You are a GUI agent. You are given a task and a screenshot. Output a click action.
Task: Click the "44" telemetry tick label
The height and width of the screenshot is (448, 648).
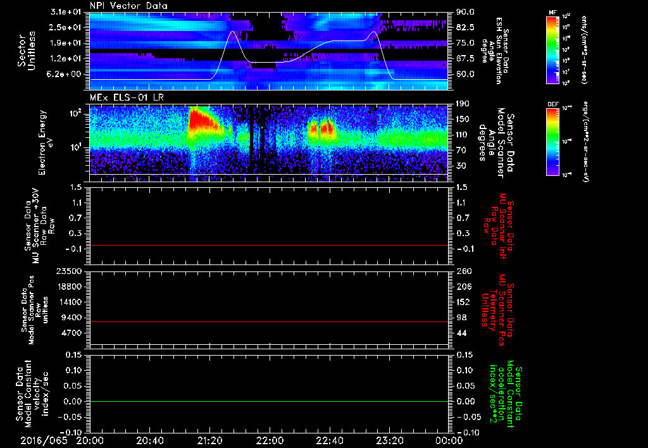pyautogui.click(x=461, y=333)
